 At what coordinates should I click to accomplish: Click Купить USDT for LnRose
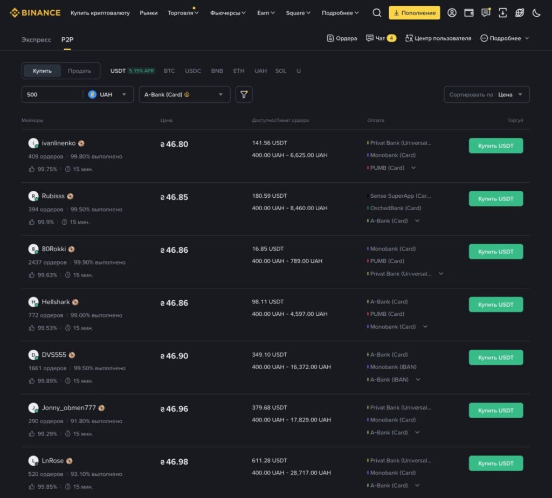pos(496,463)
